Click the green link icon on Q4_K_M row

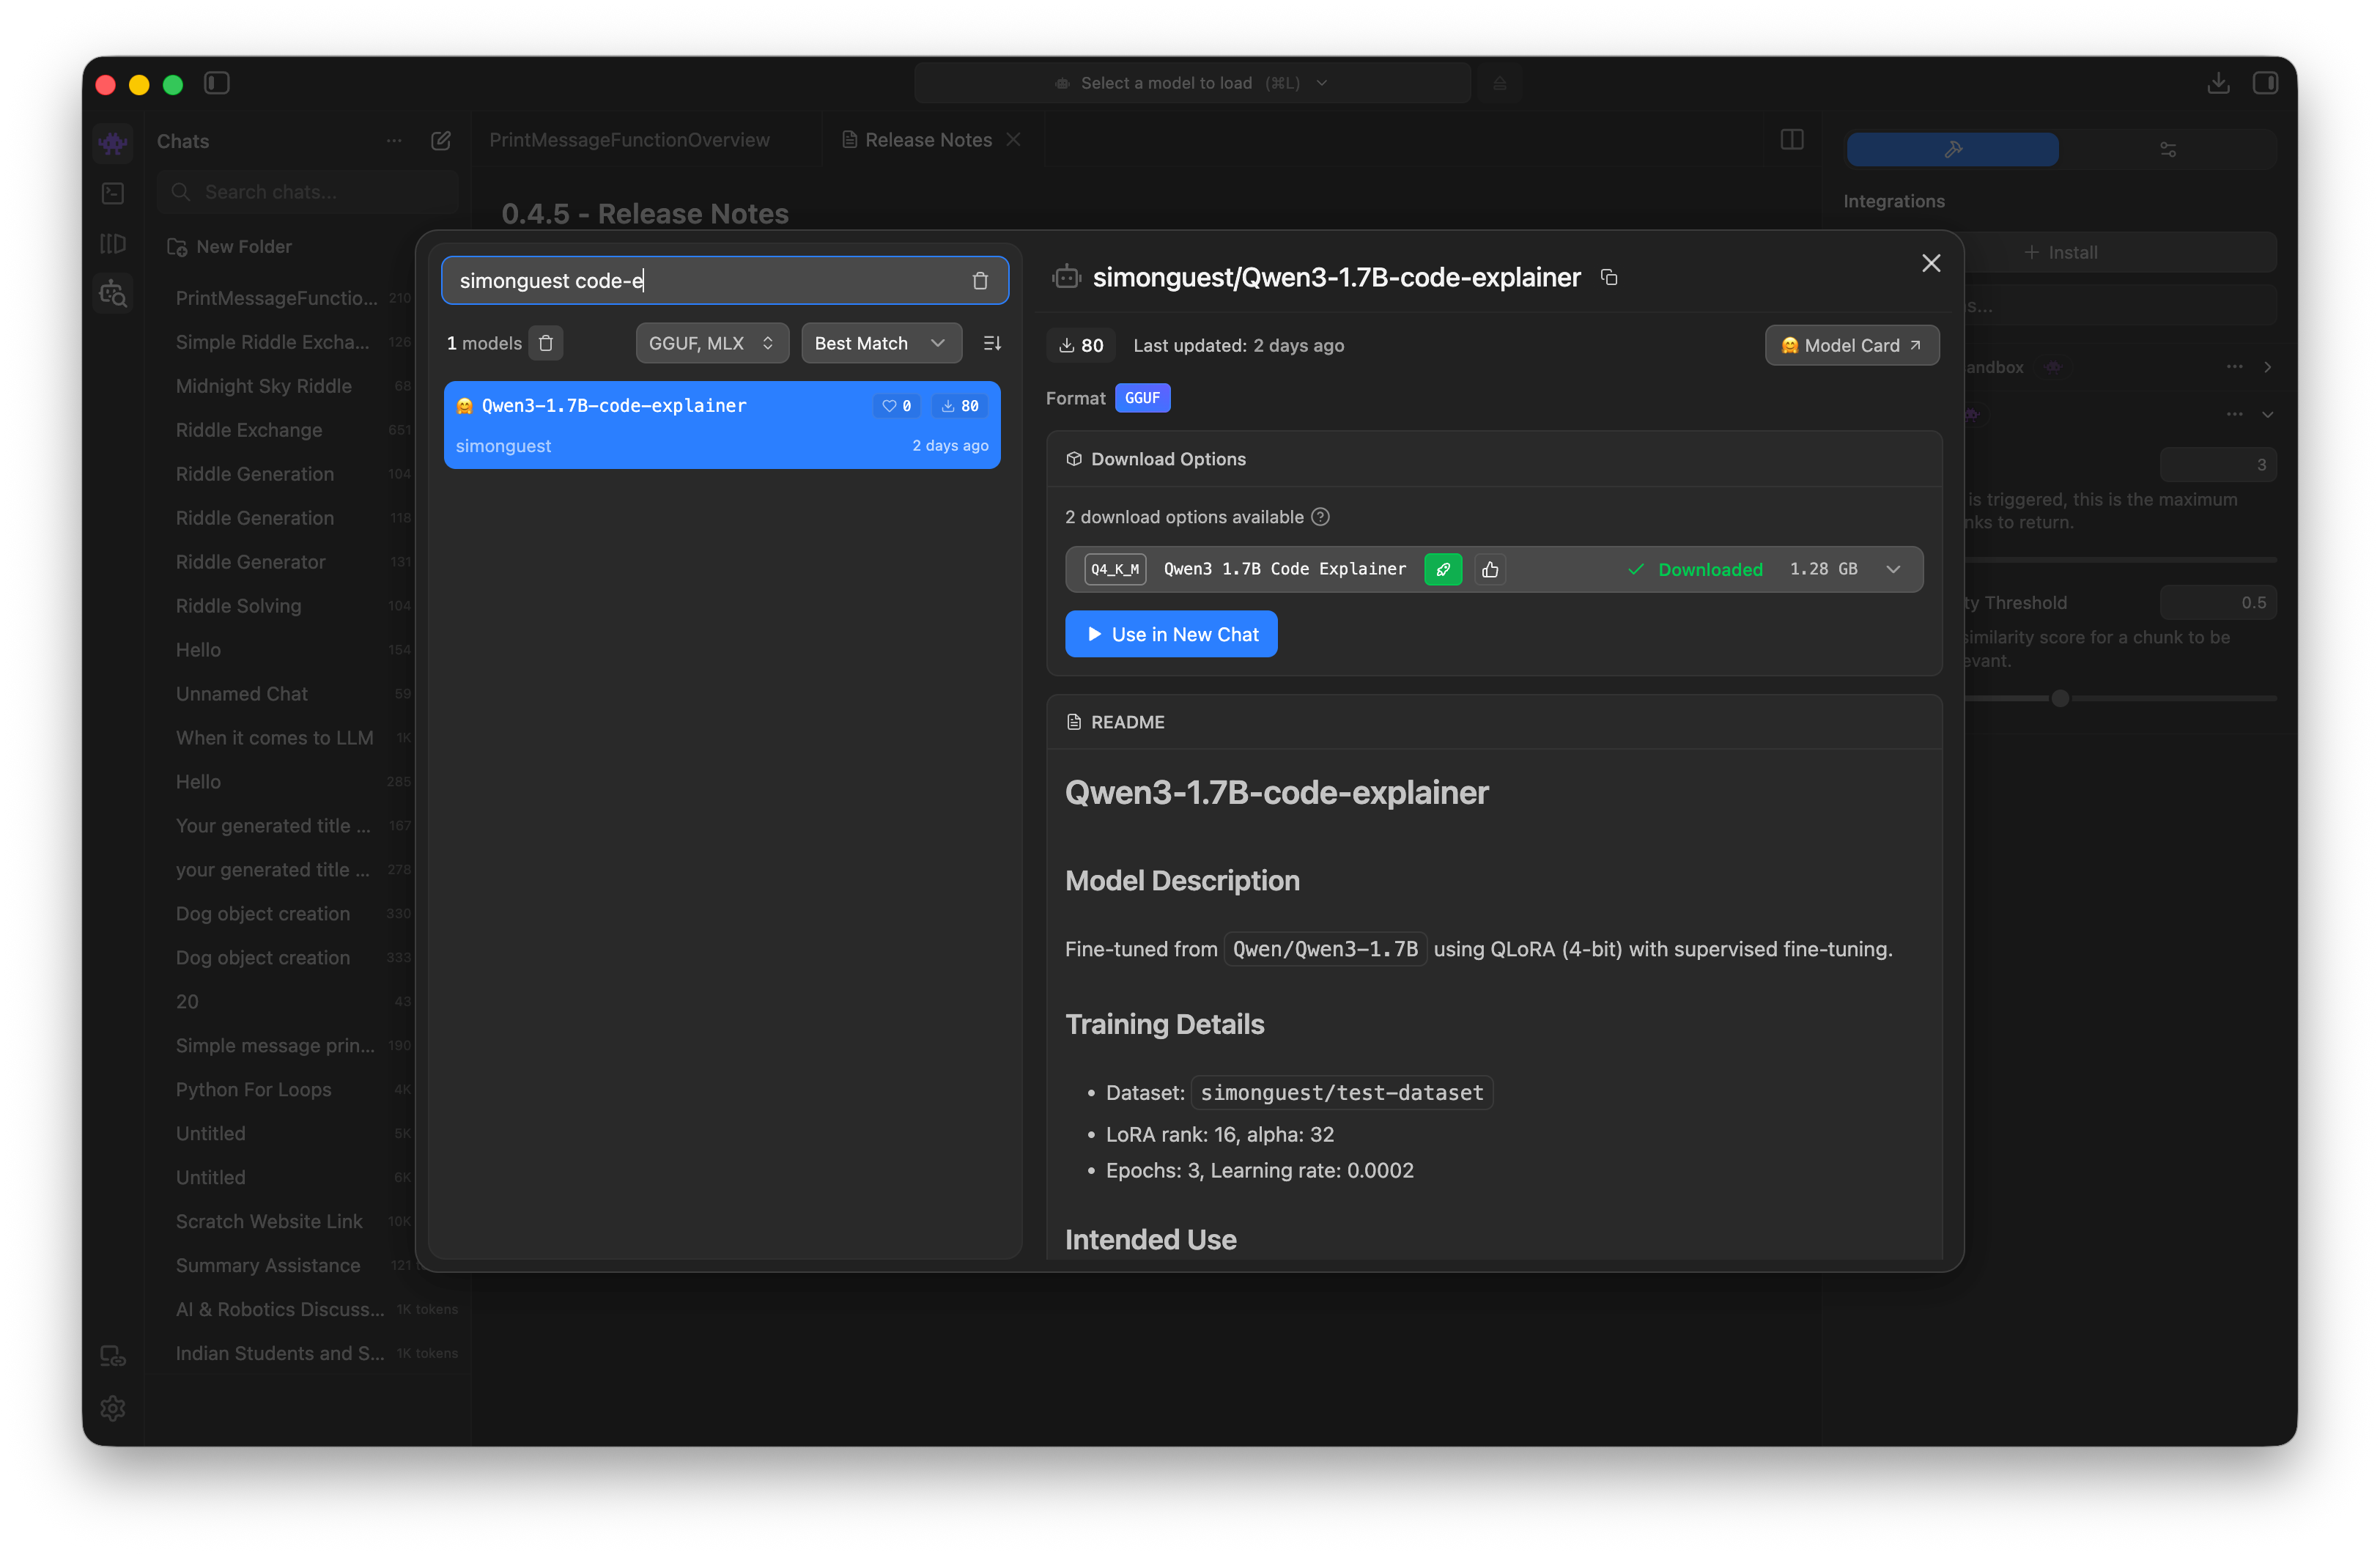coord(1443,569)
